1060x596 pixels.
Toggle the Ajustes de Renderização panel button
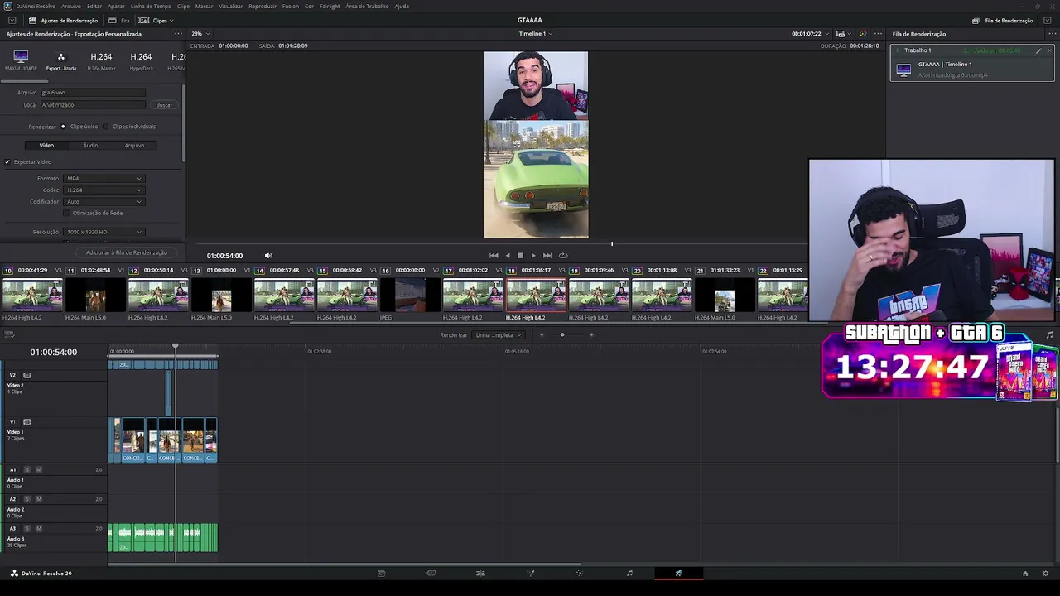click(63, 20)
